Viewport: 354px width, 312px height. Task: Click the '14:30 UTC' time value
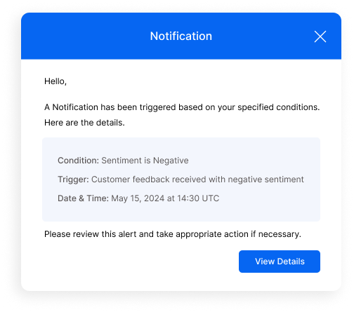pos(198,198)
